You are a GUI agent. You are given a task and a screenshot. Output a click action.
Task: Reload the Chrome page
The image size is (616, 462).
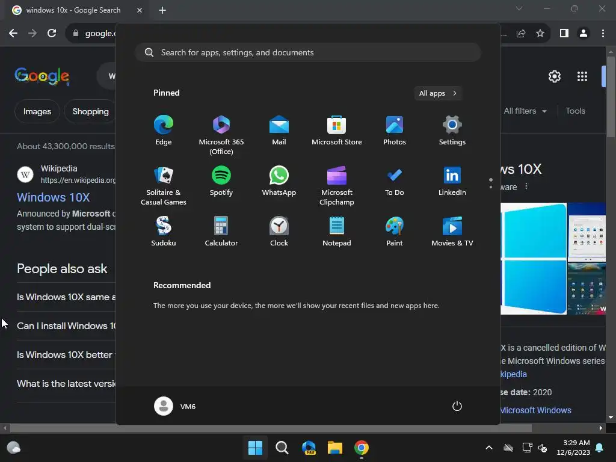coord(52,34)
